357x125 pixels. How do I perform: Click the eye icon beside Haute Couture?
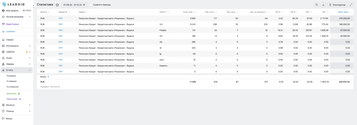coord(20,99)
